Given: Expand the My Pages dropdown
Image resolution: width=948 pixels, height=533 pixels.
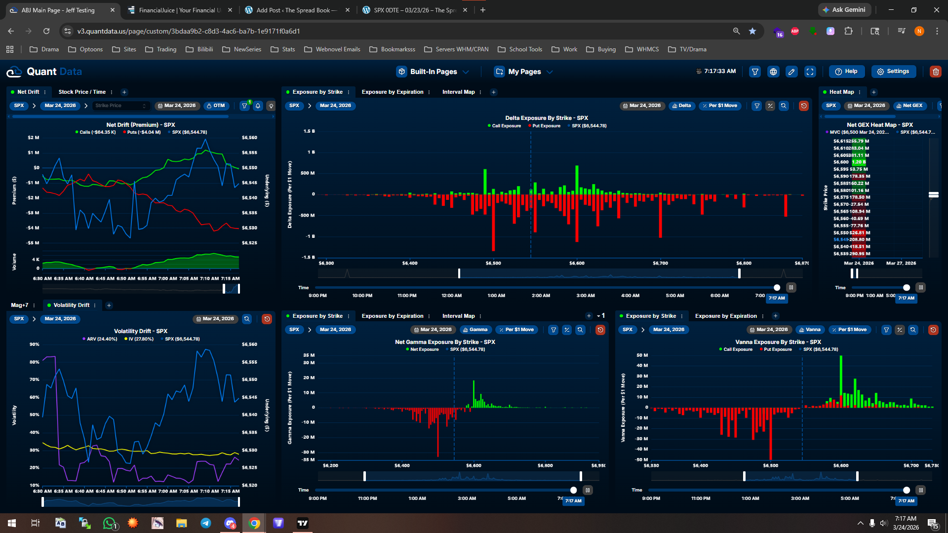Looking at the screenshot, I should 523,72.
